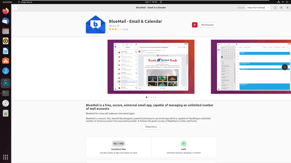Open the Snap Store app menu in top bar
The width and height of the screenshot is (291, 163).
pos(25,2)
